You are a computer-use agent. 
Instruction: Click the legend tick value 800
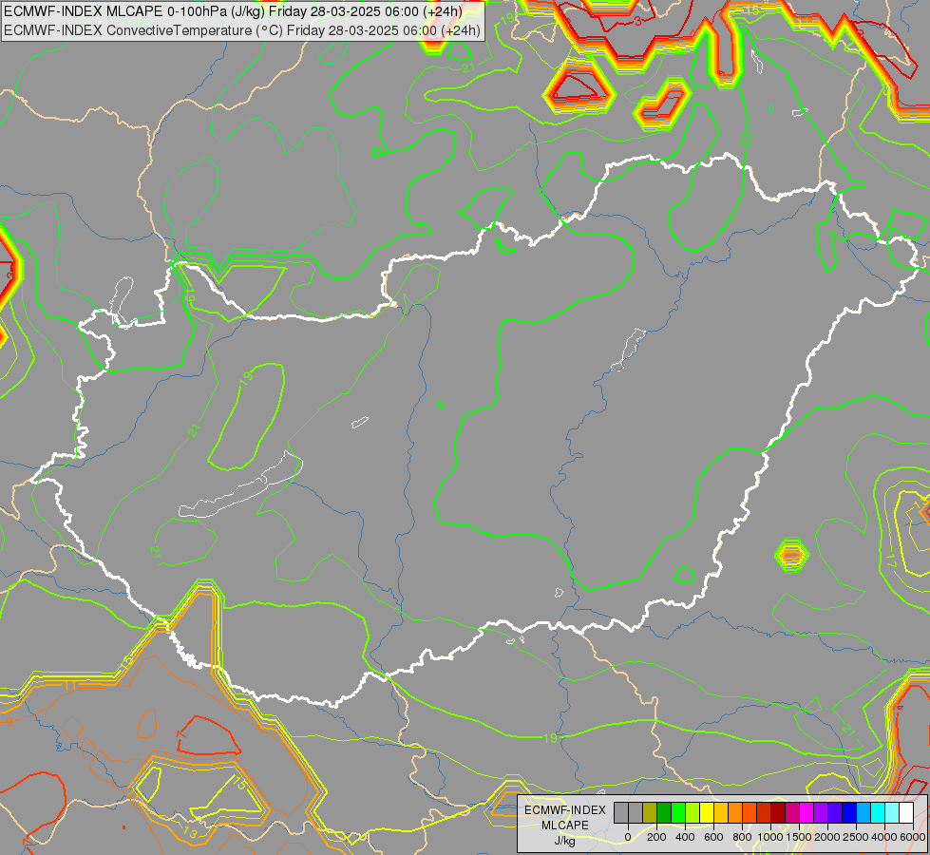coord(742,837)
